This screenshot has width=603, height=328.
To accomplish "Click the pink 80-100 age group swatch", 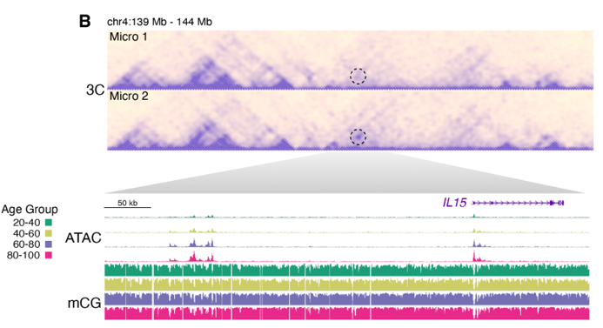I will [49, 255].
